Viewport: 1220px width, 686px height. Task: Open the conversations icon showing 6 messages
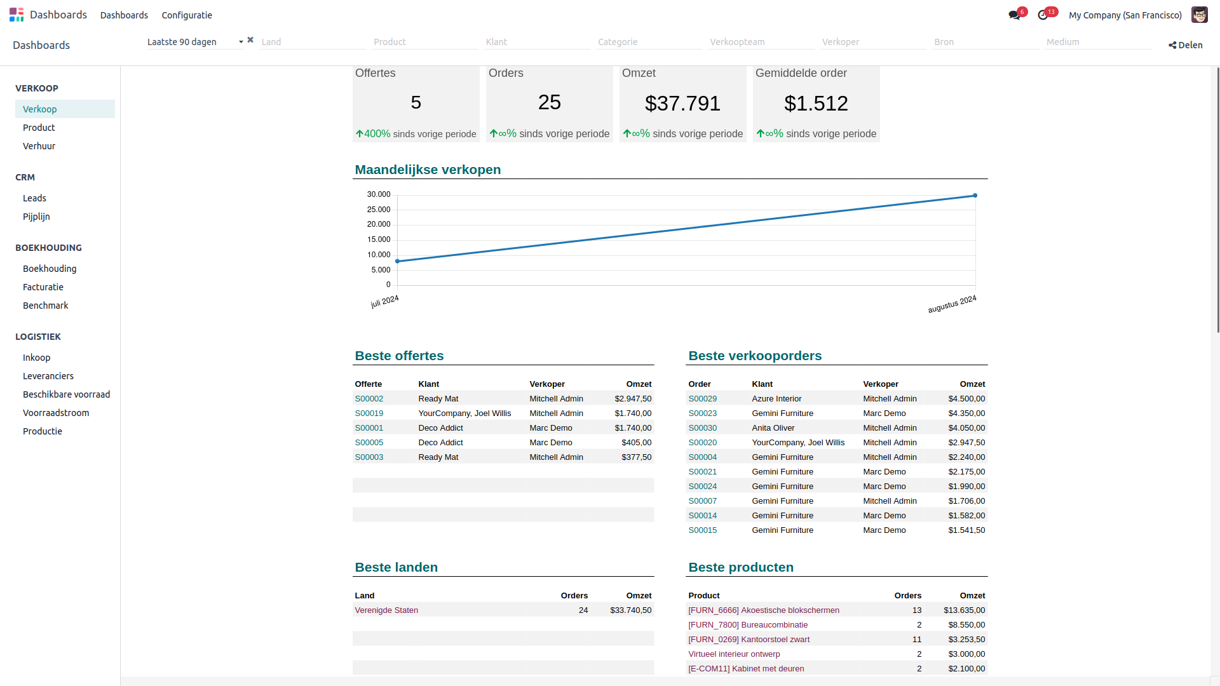coord(1015,13)
